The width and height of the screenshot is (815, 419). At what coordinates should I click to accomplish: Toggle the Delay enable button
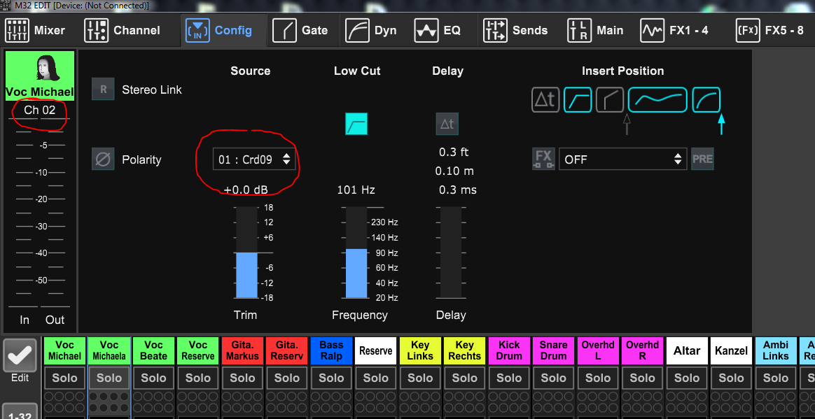click(447, 124)
